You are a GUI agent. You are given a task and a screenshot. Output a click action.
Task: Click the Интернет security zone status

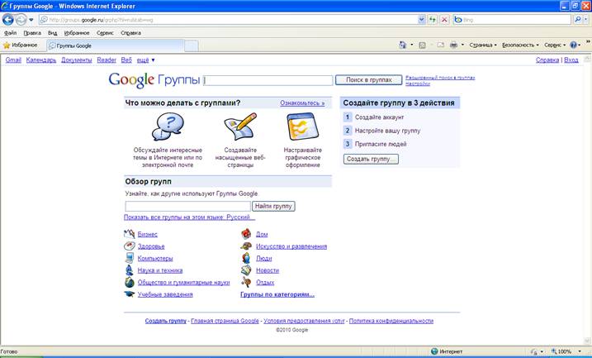tap(447, 351)
